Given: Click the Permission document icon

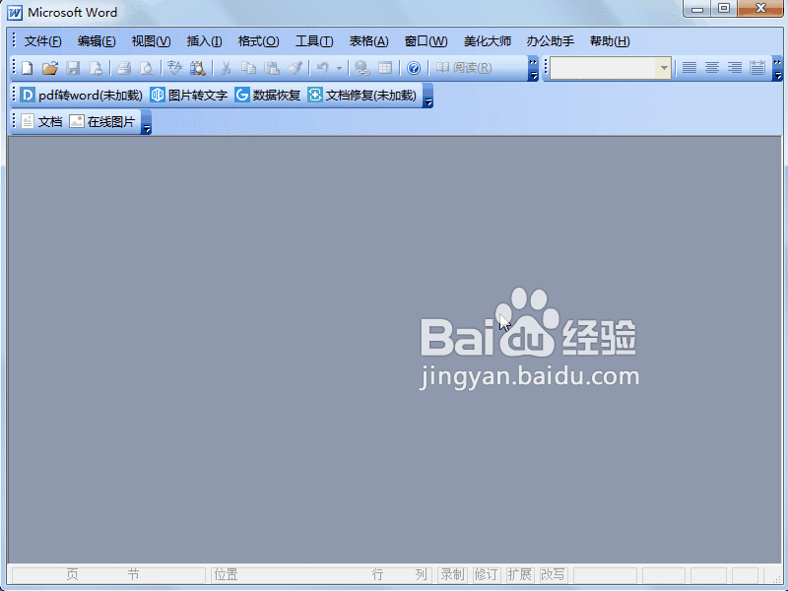Looking at the screenshot, I should pyautogui.click(x=96, y=68).
